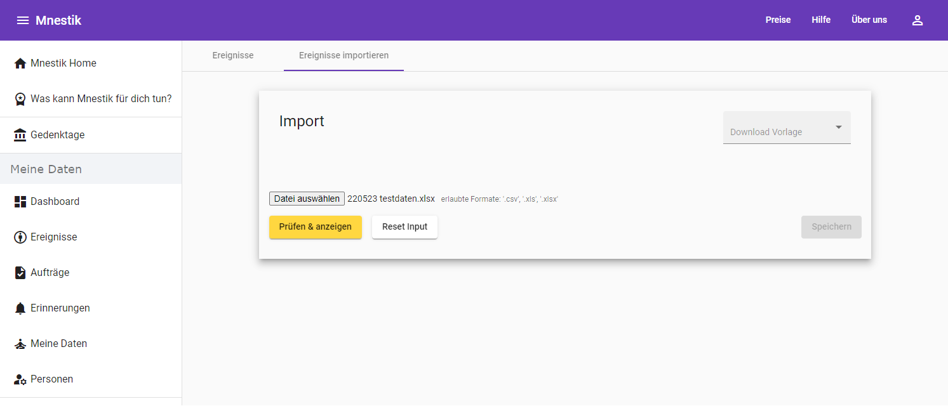948x406 pixels.
Task: Click the Gedenktage building icon
Action: click(20, 135)
